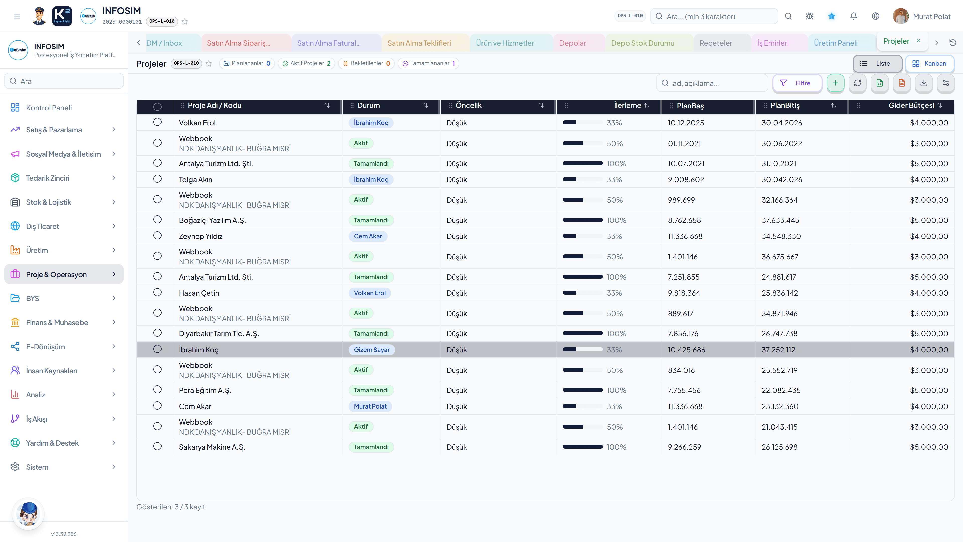The height and width of the screenshot is (542, 963).
Task: Expand the Üretim sidebar chevron
Action: point(114,250)
